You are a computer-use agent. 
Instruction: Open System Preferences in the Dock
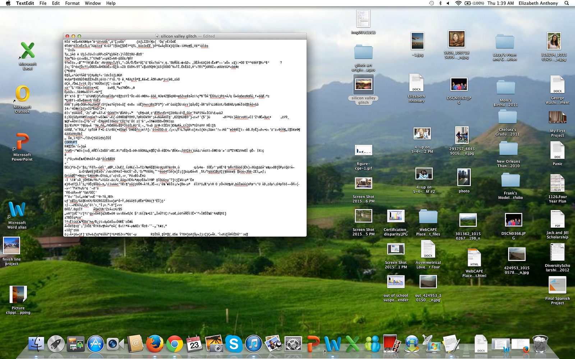293,344
